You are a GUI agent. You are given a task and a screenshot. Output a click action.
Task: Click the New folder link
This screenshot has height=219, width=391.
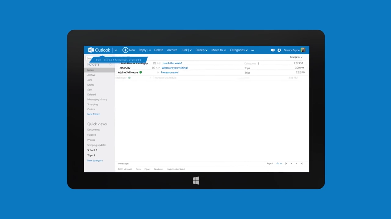pos(94,114)
